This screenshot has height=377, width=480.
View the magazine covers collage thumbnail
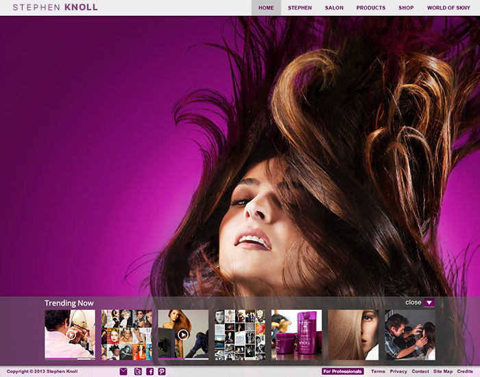(x=127, y=335)
